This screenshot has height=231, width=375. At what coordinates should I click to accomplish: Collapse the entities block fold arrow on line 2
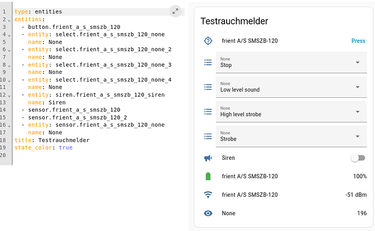pyautogui.click(x=9, y=20)
